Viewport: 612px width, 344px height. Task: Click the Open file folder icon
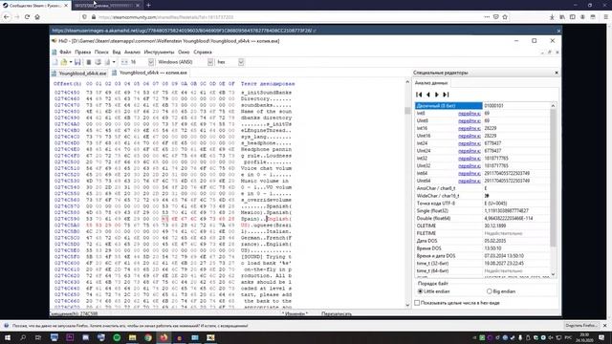(64, 62)
